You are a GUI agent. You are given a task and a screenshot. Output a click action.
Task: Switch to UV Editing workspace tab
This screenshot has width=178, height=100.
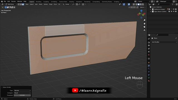(x=54, y=2)
